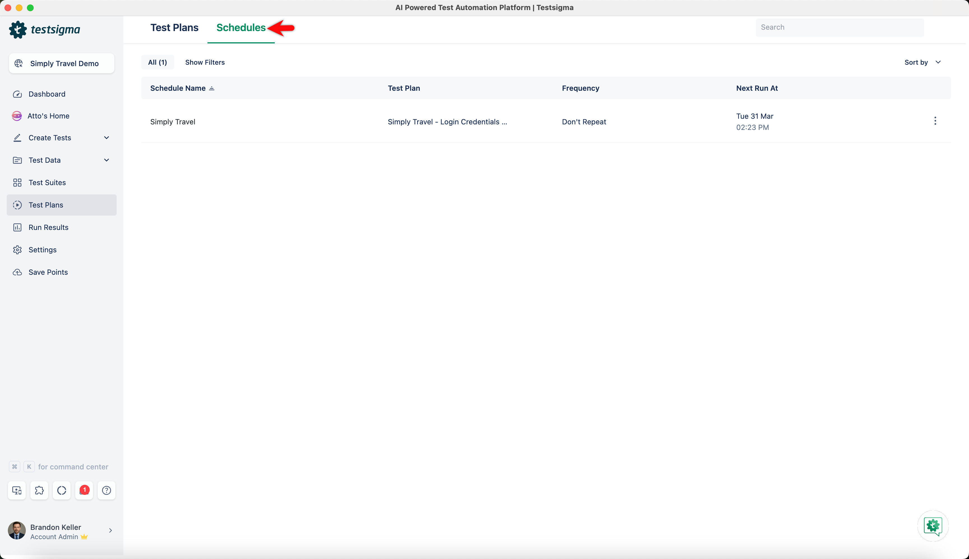Open the help question mark icon
Image resolution: width=969 pixels, height=559 pixels.
pos(107,490)
